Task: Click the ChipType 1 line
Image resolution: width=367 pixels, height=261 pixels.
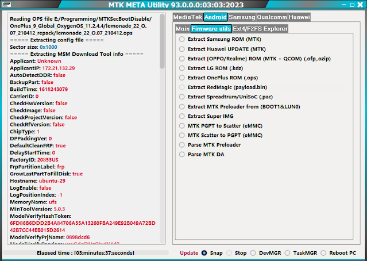Action: pos(25,132)
